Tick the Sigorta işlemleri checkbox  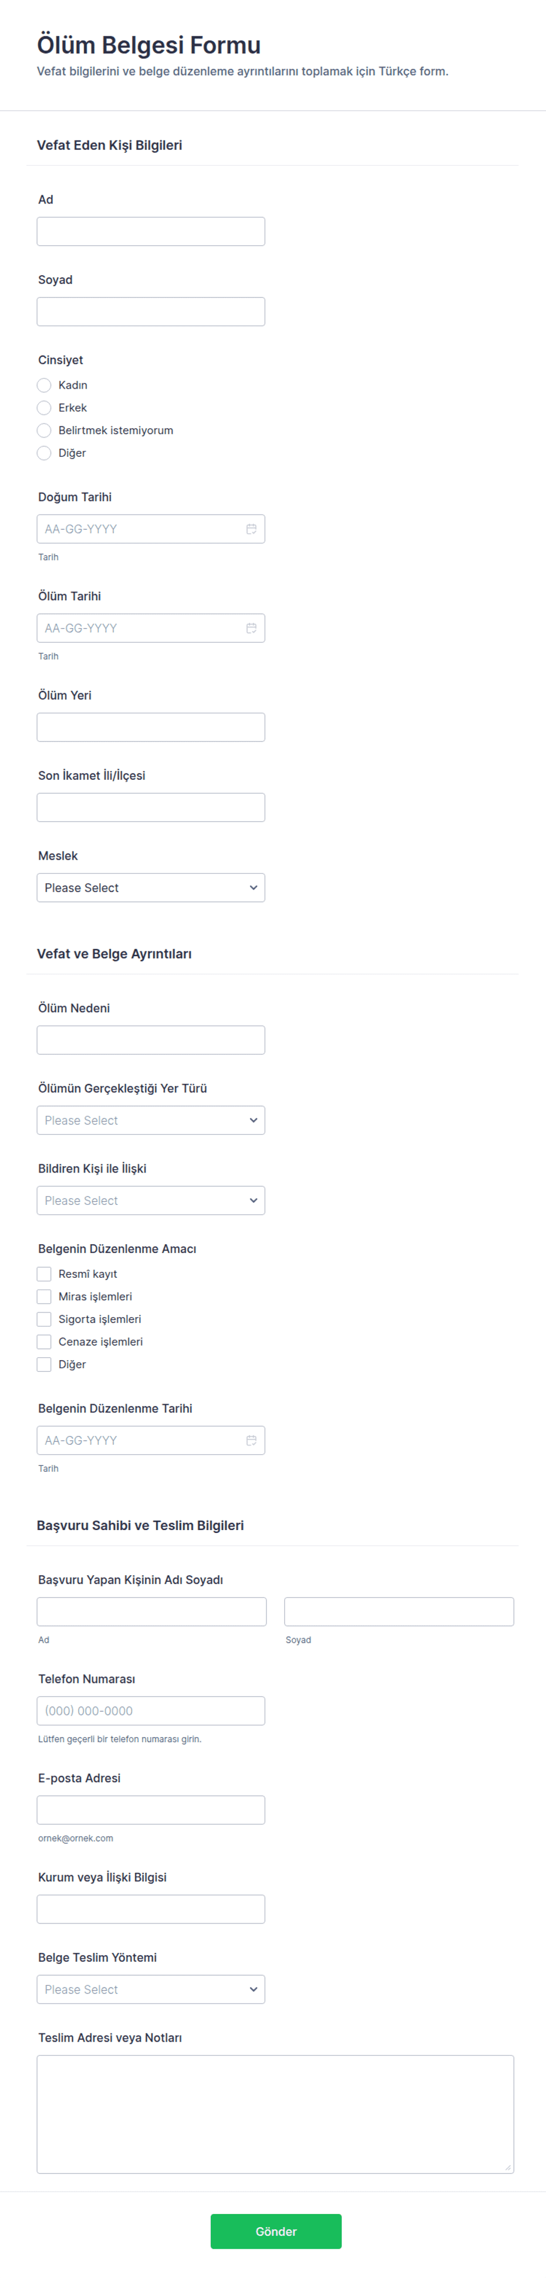44,1318
